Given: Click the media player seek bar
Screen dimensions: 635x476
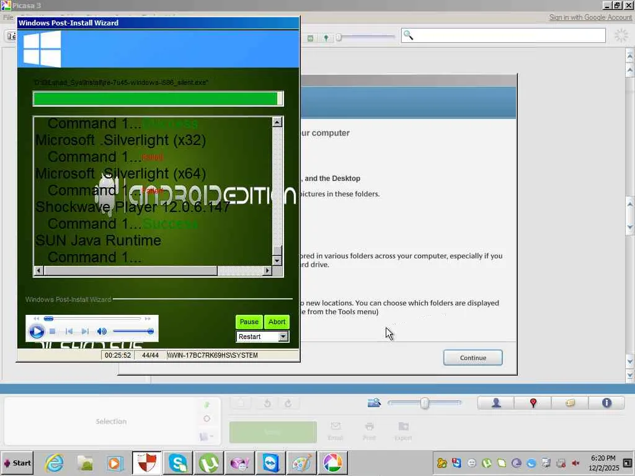Looking at the screenshot, I should pyautogui.click(x=92, y=319).
